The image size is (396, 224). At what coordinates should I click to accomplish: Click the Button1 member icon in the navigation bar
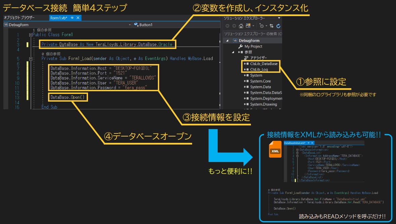[136, 25]
